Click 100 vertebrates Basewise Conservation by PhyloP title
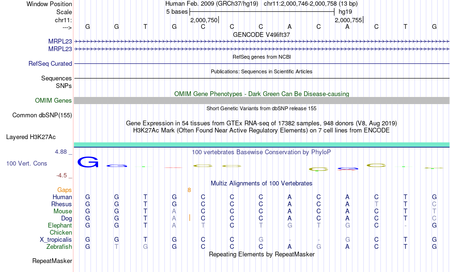The image size is (450, 272). click(x=261, y=152)
